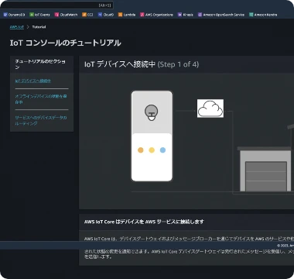This screenshot has width=294, height=279.
Task: Open the 'サービスへのデバイスデータのルーティング' section link
Action: click(x=41, y=120)
